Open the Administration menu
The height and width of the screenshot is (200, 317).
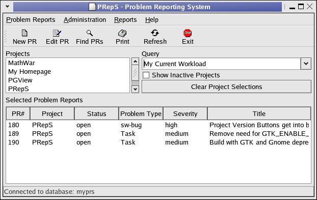pos(85,20)
